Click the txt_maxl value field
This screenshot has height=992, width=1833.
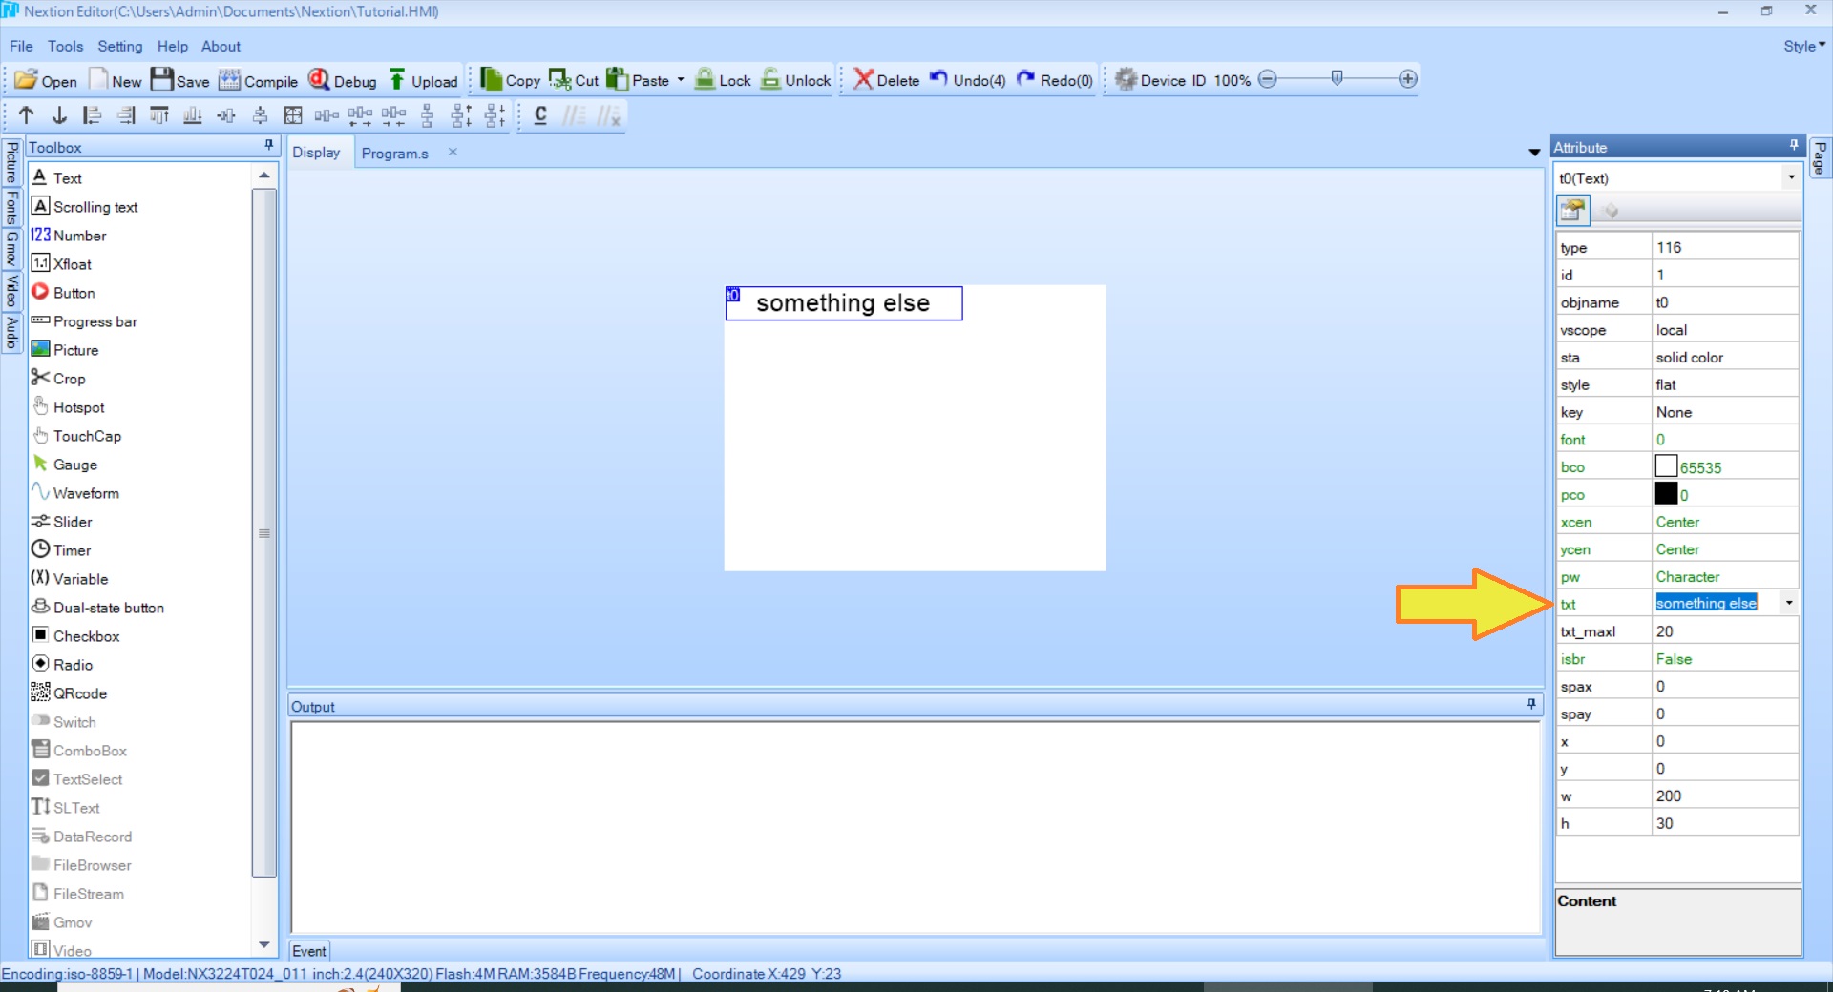pyautogui.click(x=1723, y=631)
